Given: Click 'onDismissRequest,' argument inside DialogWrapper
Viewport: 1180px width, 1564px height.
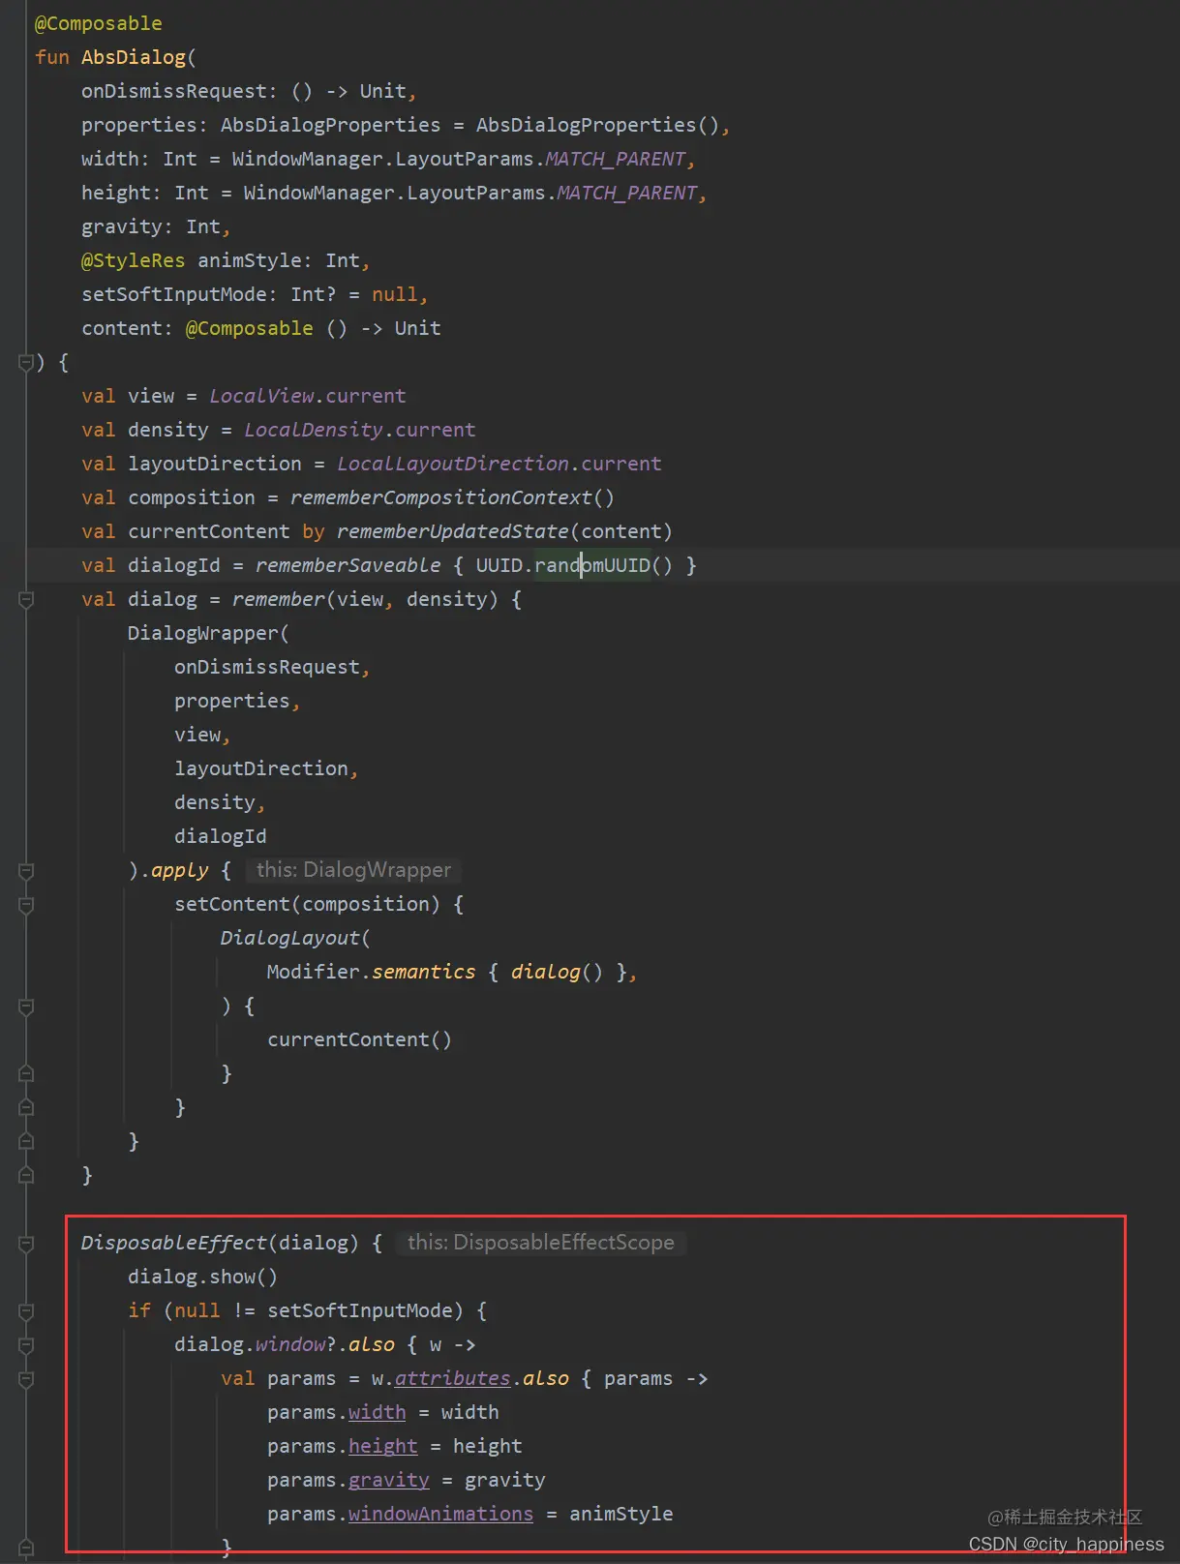Looking at the screenshot, I should coord(272,667).
